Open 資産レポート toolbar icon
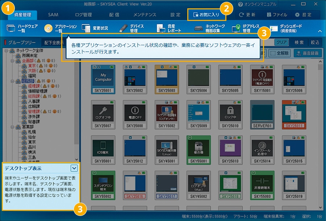The width and height of the screenshot is (326, 221). [161, 28]
